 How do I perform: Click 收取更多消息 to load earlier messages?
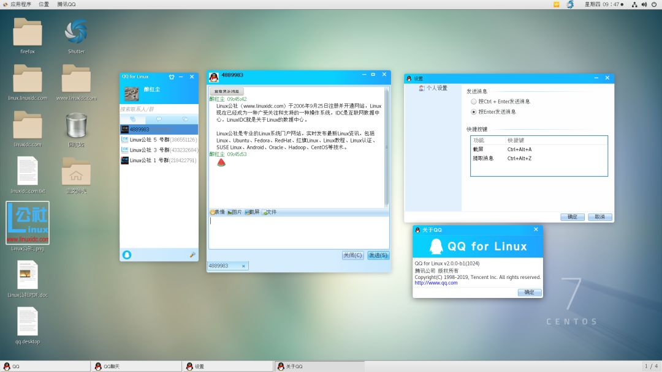(226, 91)
